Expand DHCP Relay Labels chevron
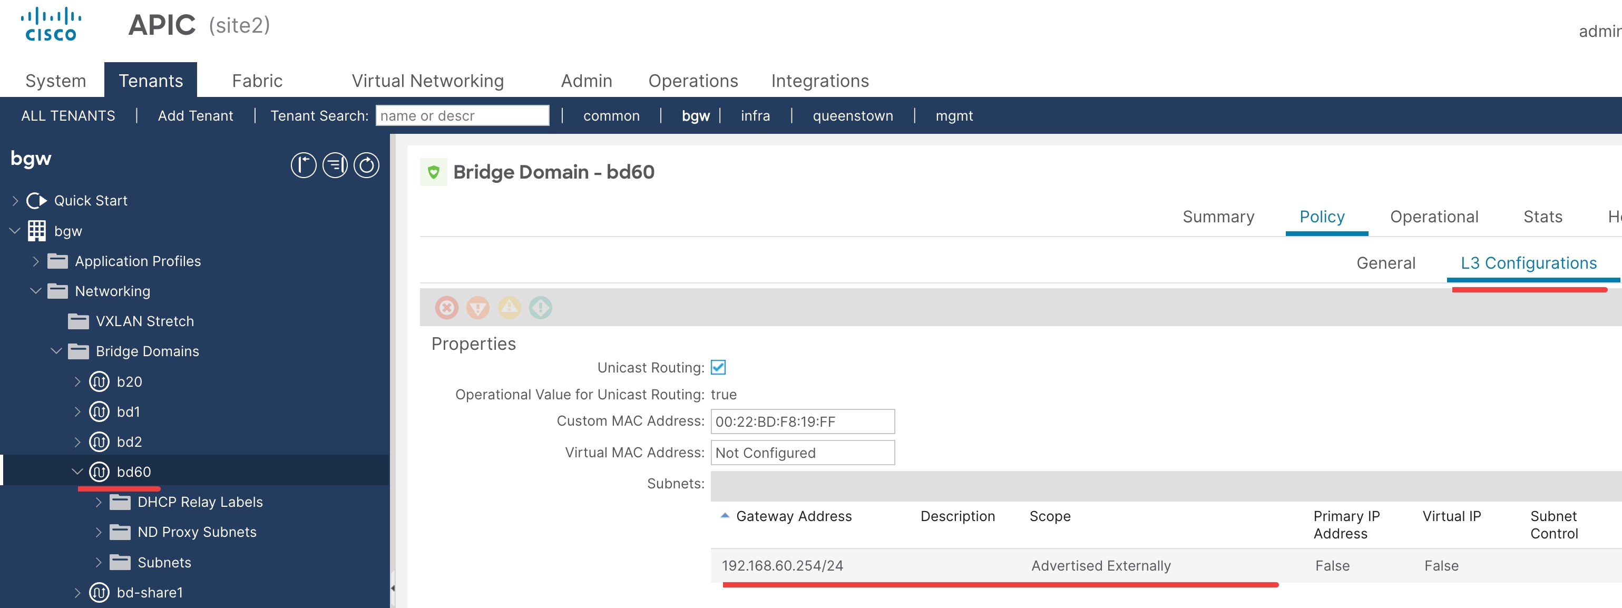 [98, 502]
